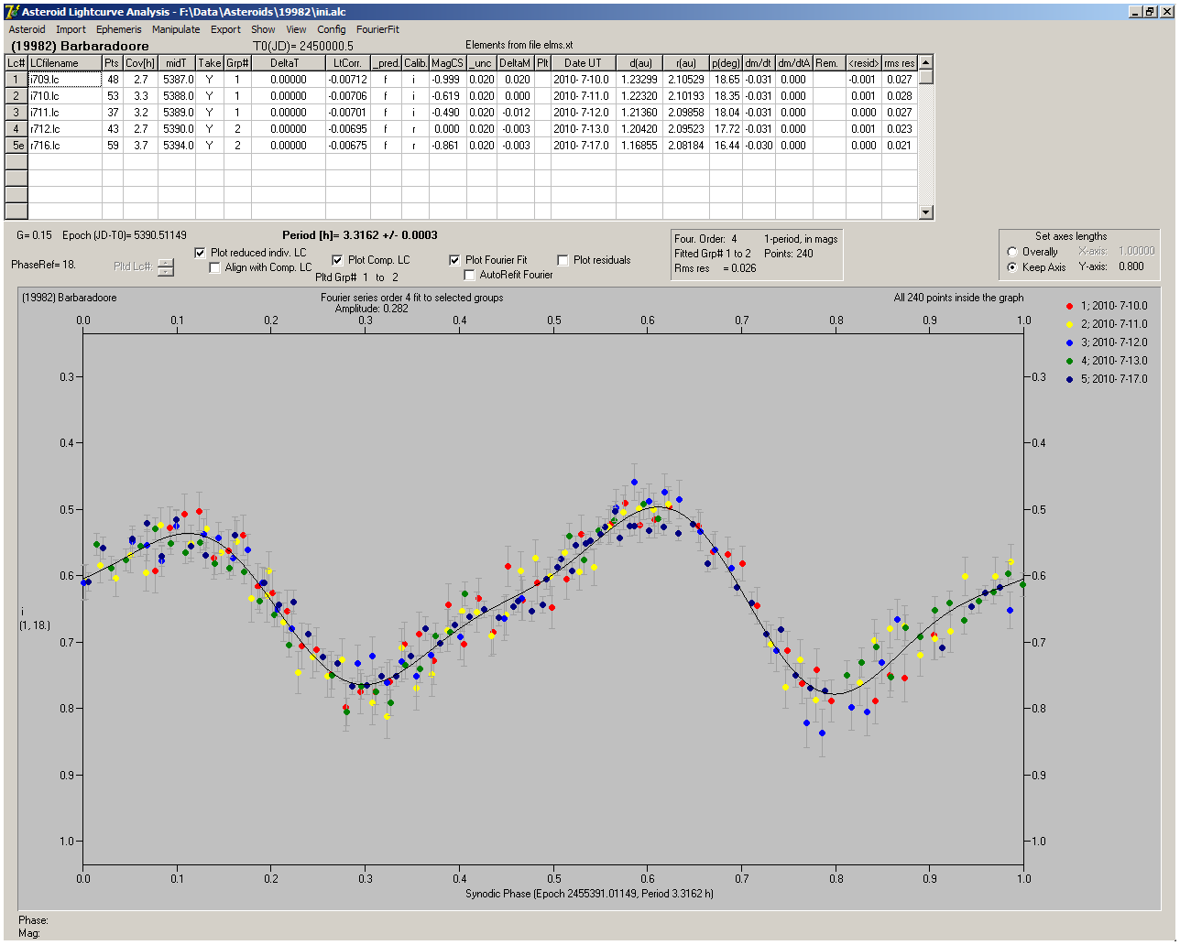The width and height of the screenshot is (1180, 945).
Task: Click the LtCorr. column header
Action: point(348,63)
